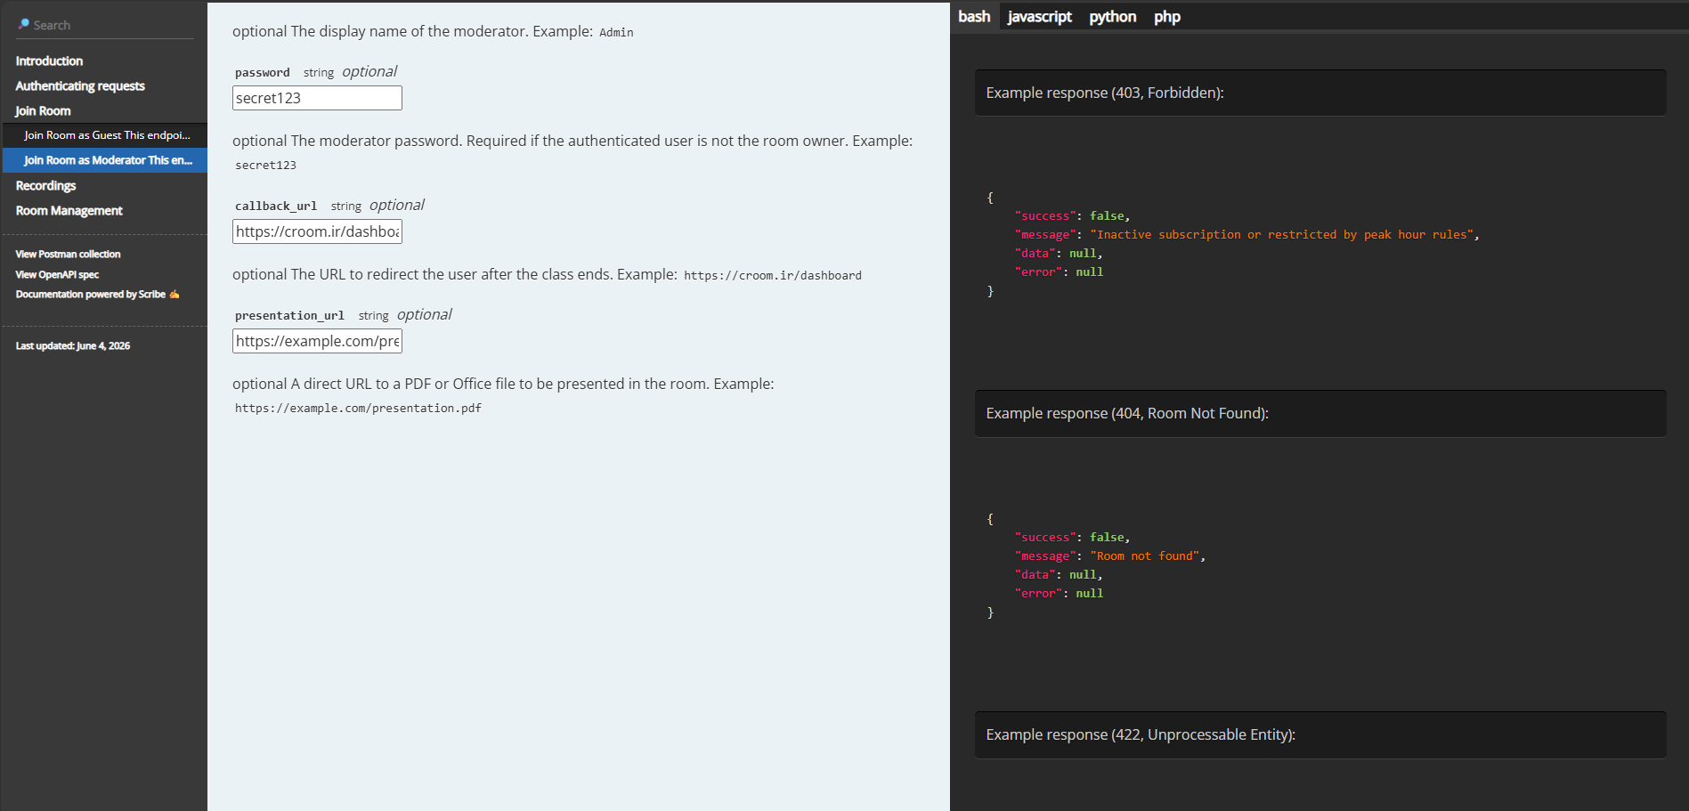This screenshot has width=1689, height=811.
Task: Click the callback_url input field
Action: coord(317,231)
